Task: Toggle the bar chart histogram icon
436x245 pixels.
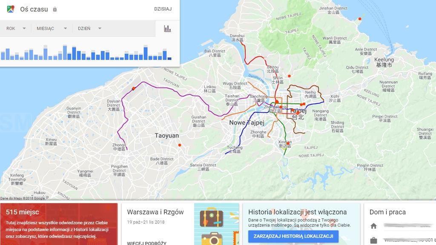Action: (x=167, y=28)
